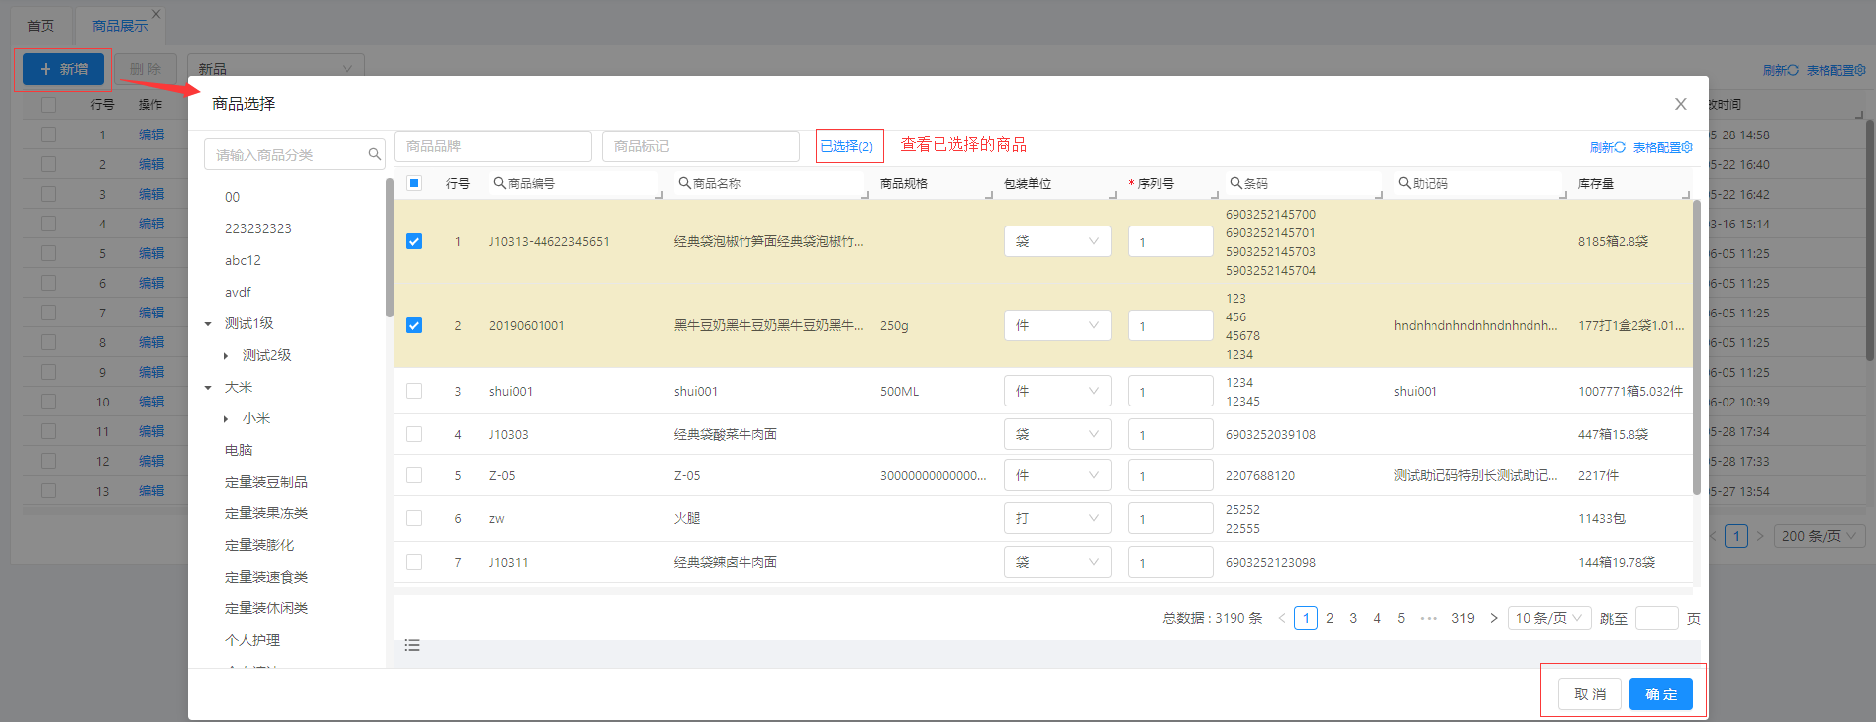Select 个人护理 category in tree

pos(252,640)
